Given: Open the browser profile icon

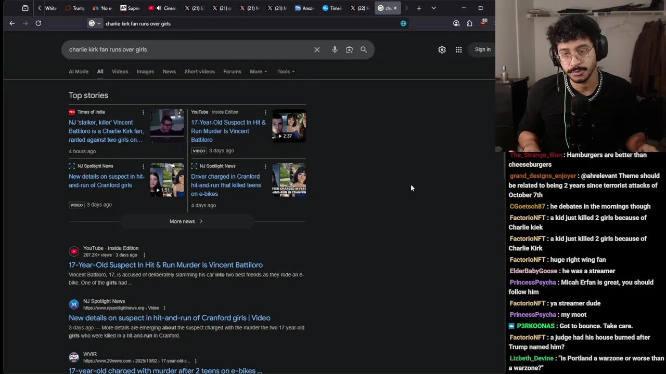Looking at the screenshot, I should point(456,23).
